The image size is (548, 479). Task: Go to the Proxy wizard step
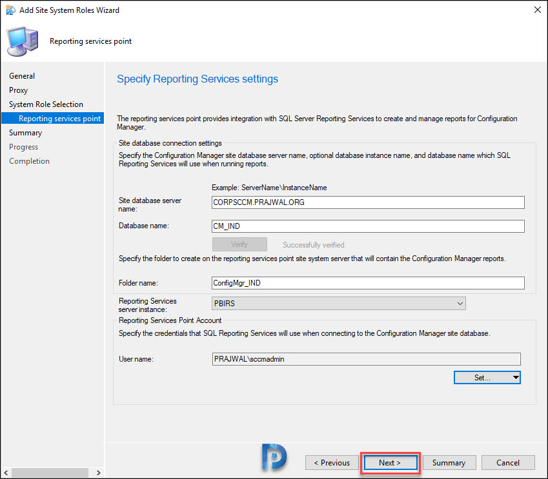pyautogui.click(x=19, y=90)
